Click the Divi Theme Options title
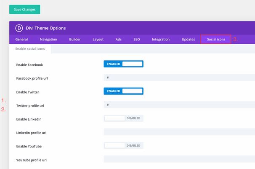Screen dimensions: 255x169 [46, 28]
